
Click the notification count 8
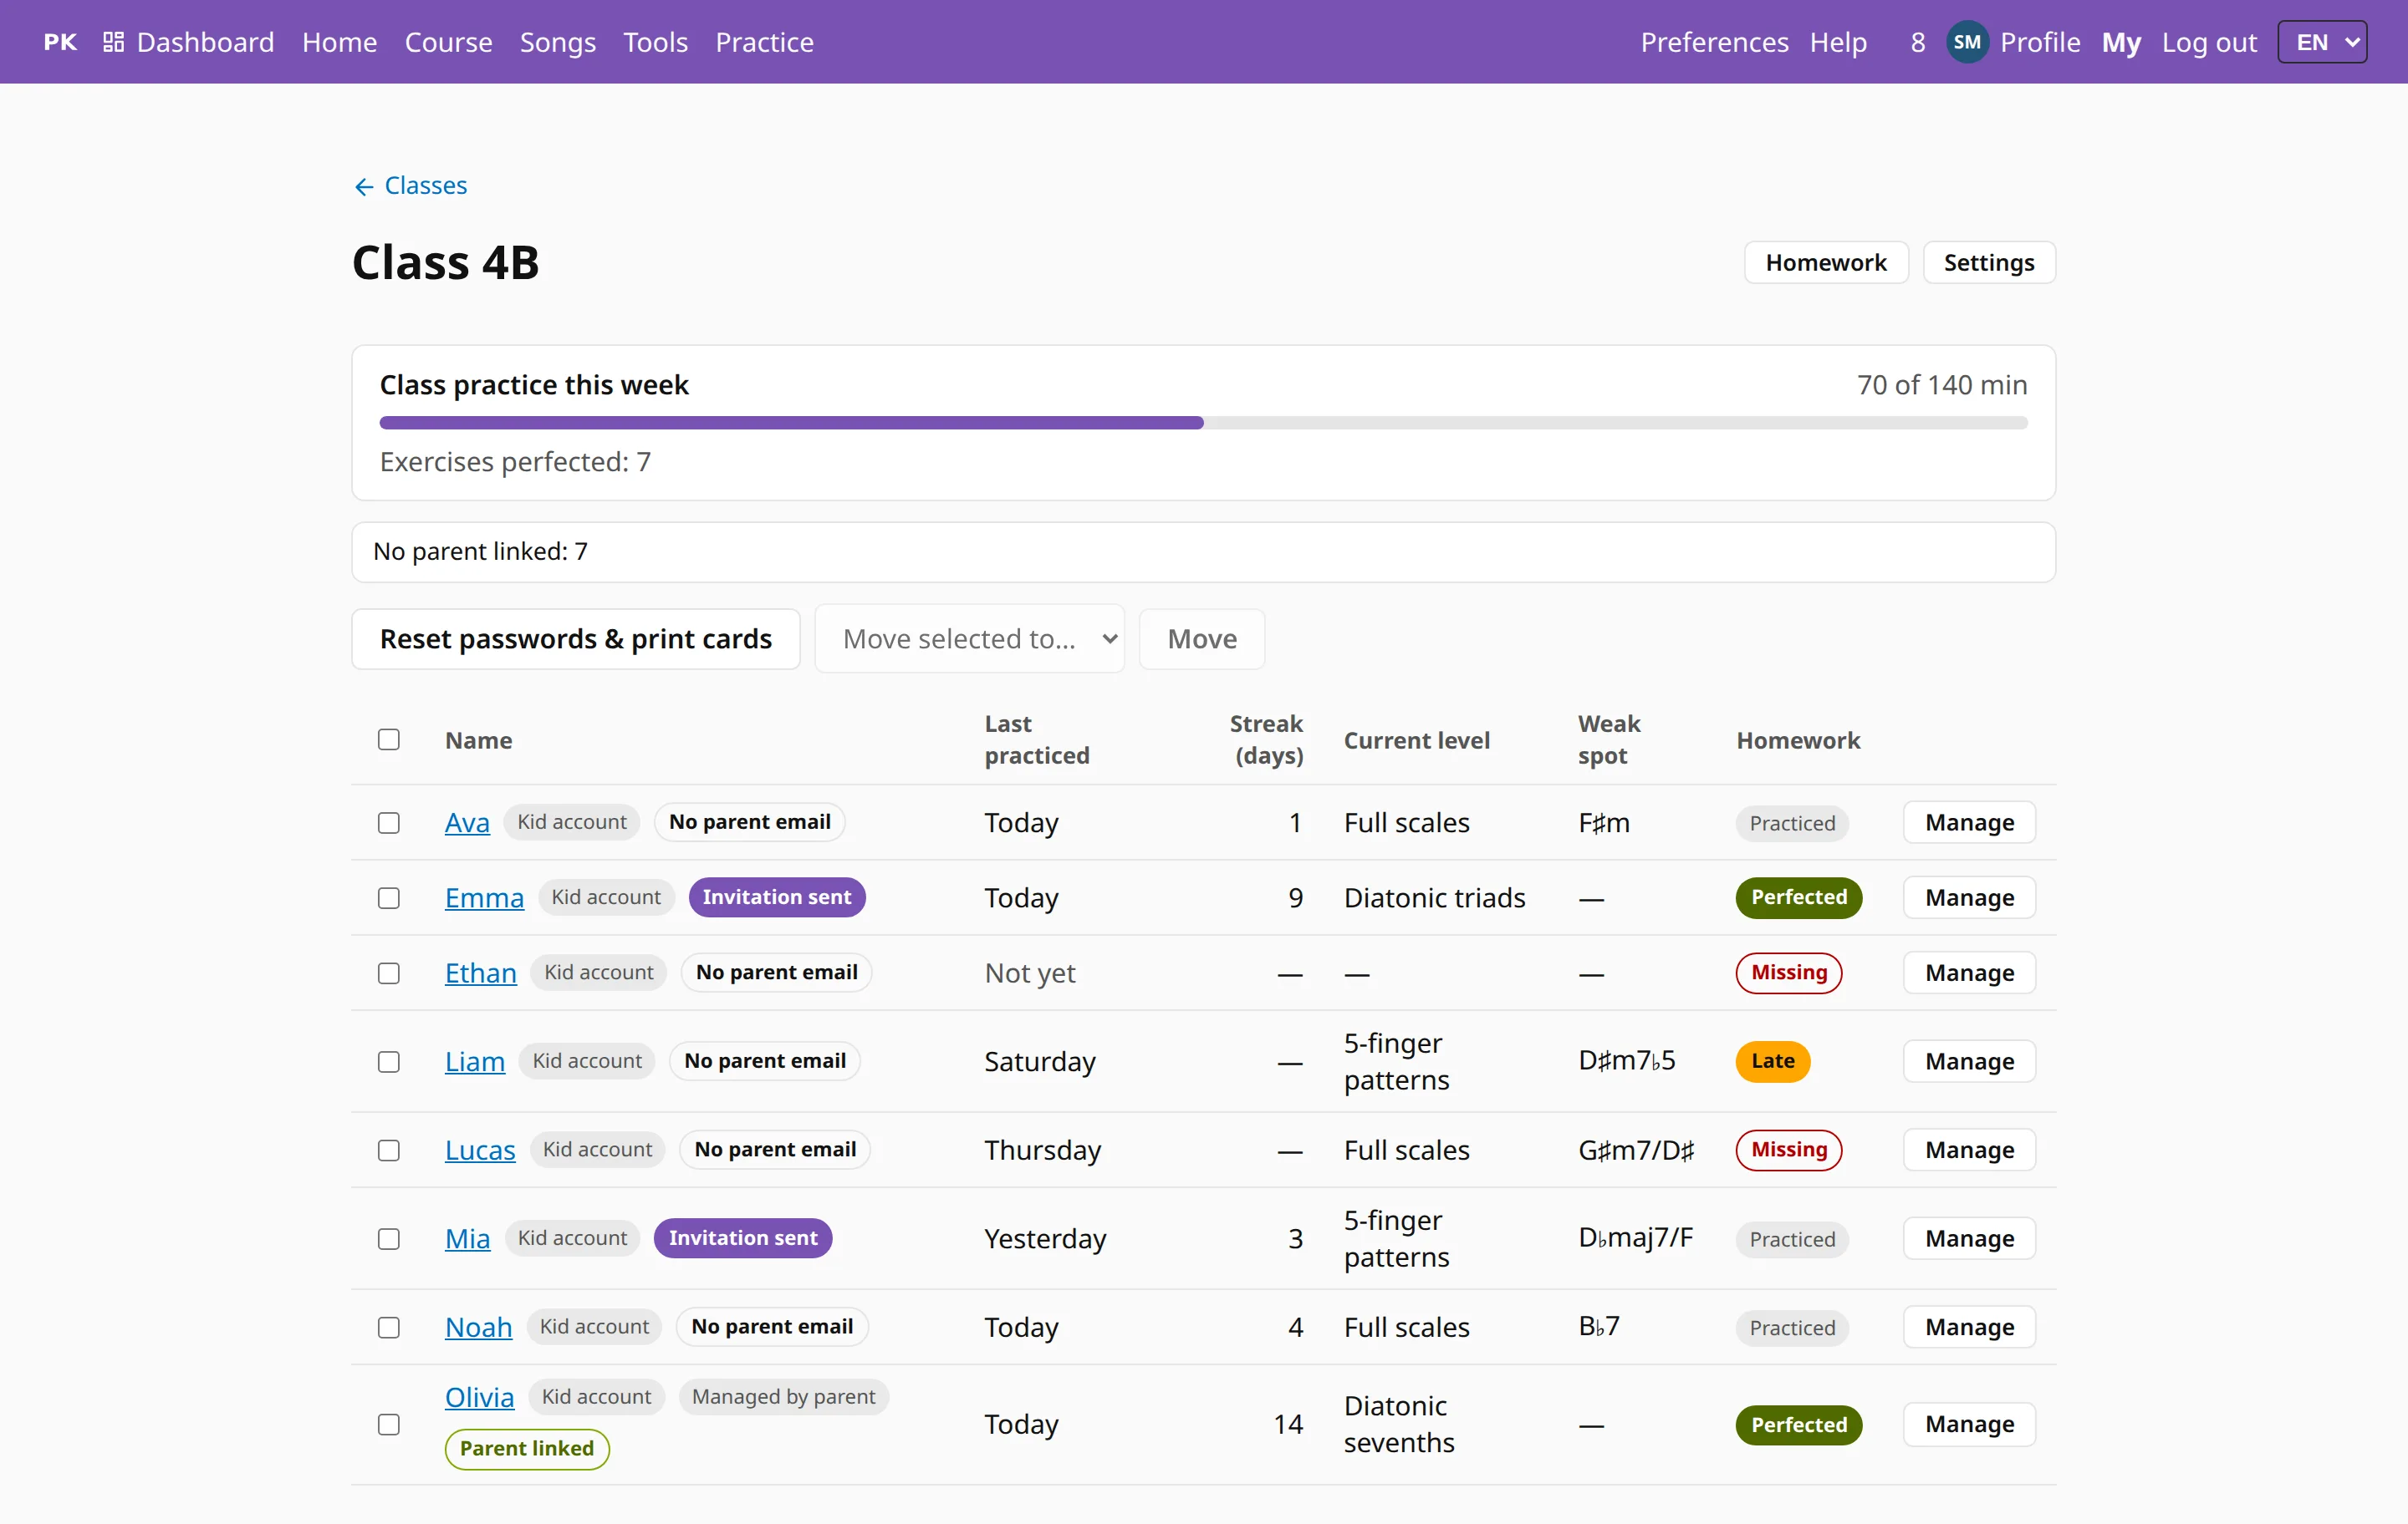click(1917, 42)
